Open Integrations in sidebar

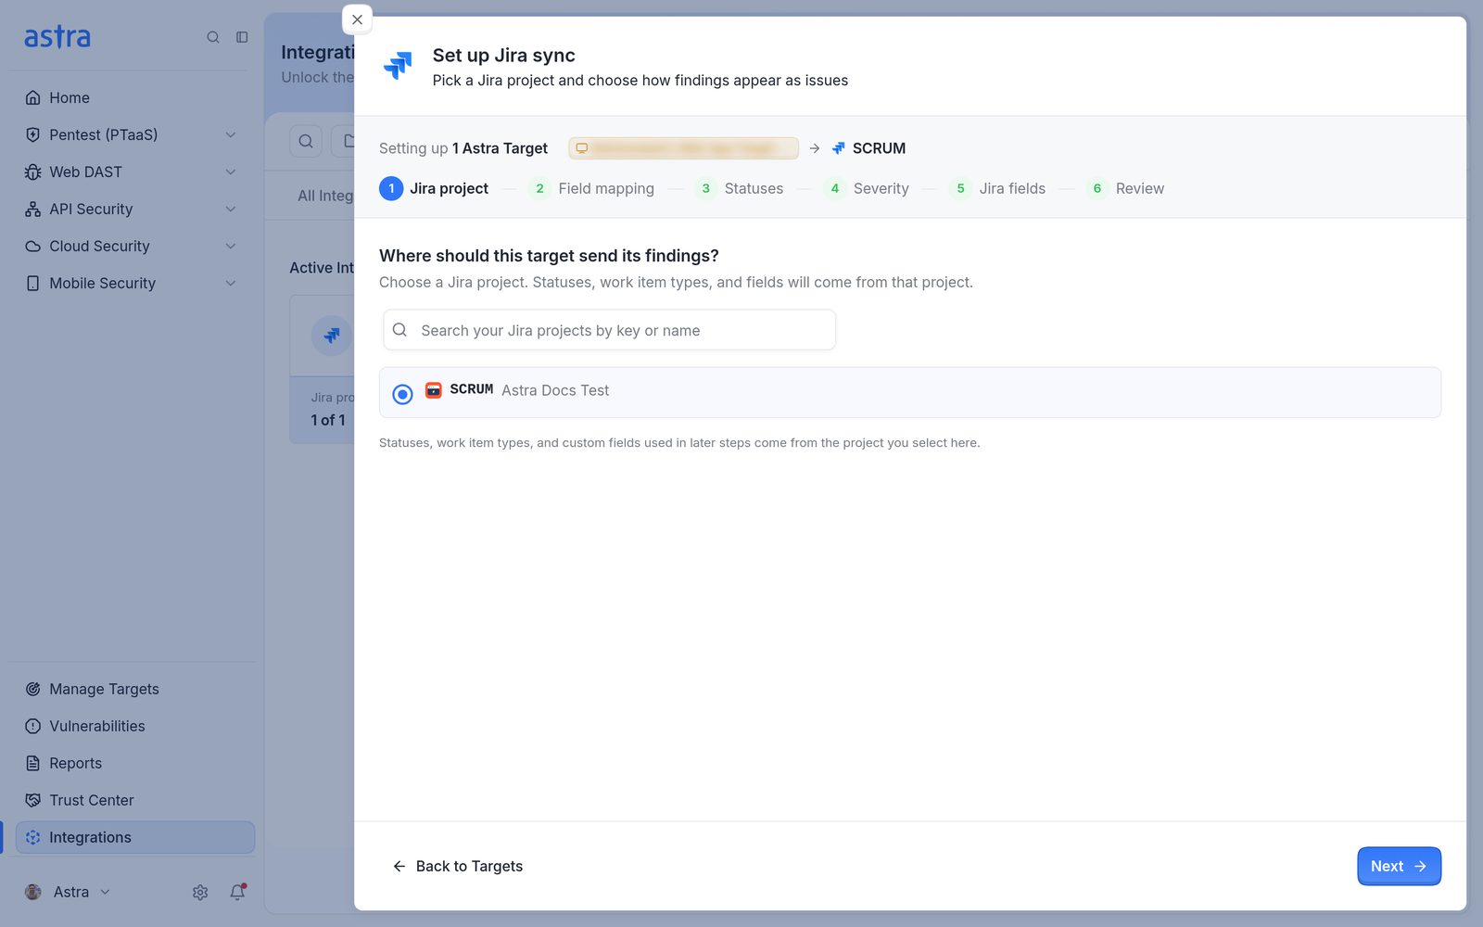(x=135, y=837)
